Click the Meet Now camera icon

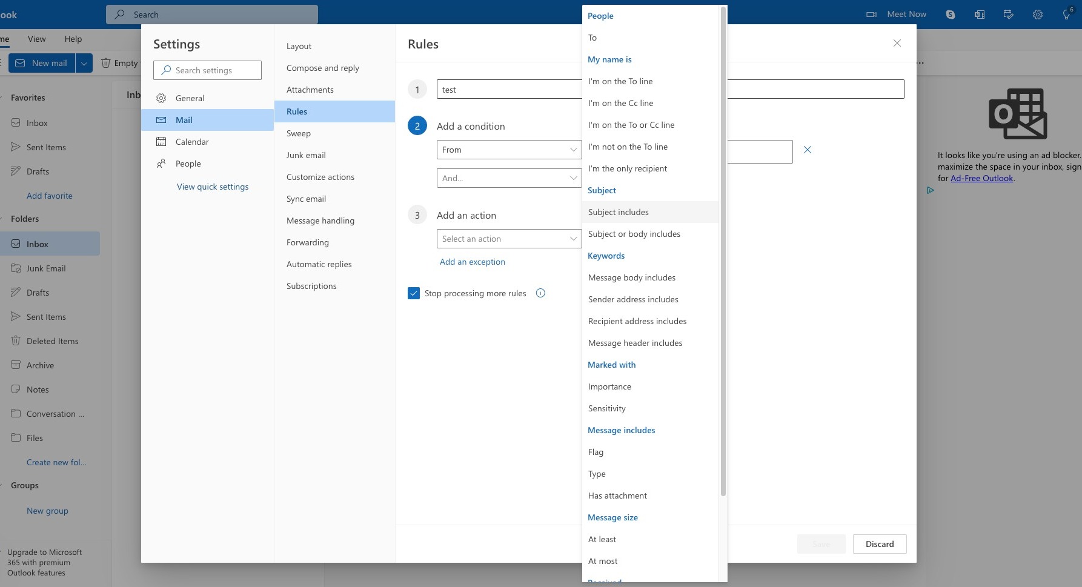click(x=871, y=15)
